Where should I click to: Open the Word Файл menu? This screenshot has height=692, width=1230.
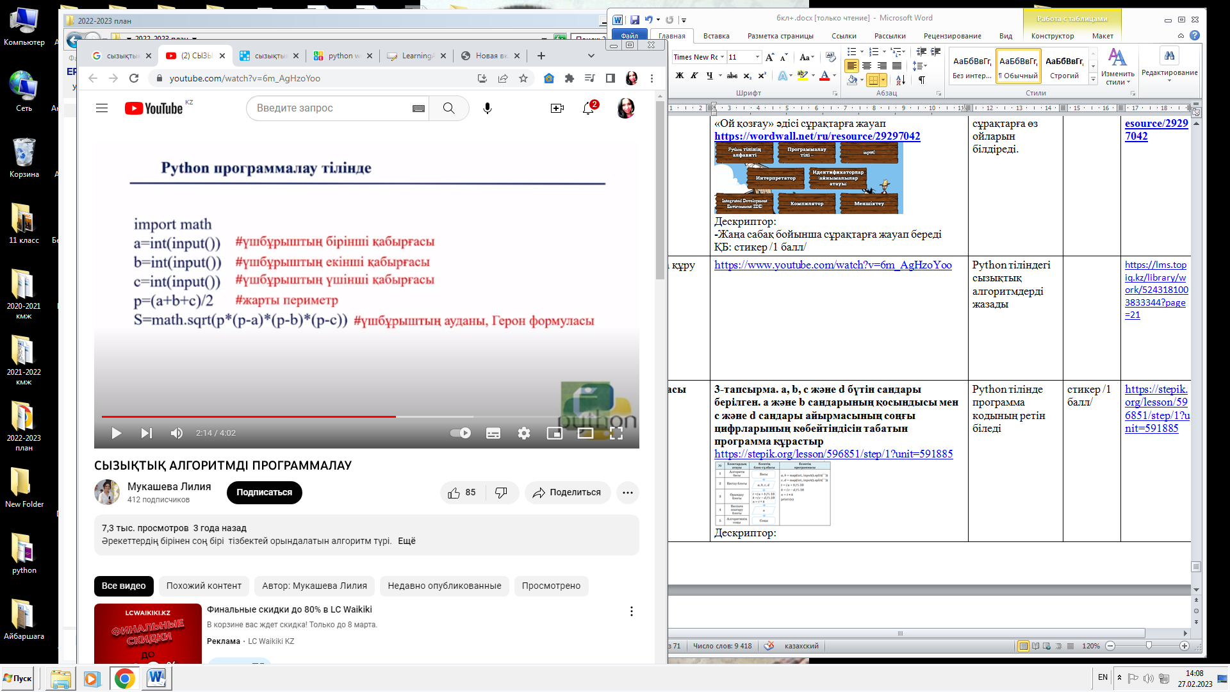[630, 36]
